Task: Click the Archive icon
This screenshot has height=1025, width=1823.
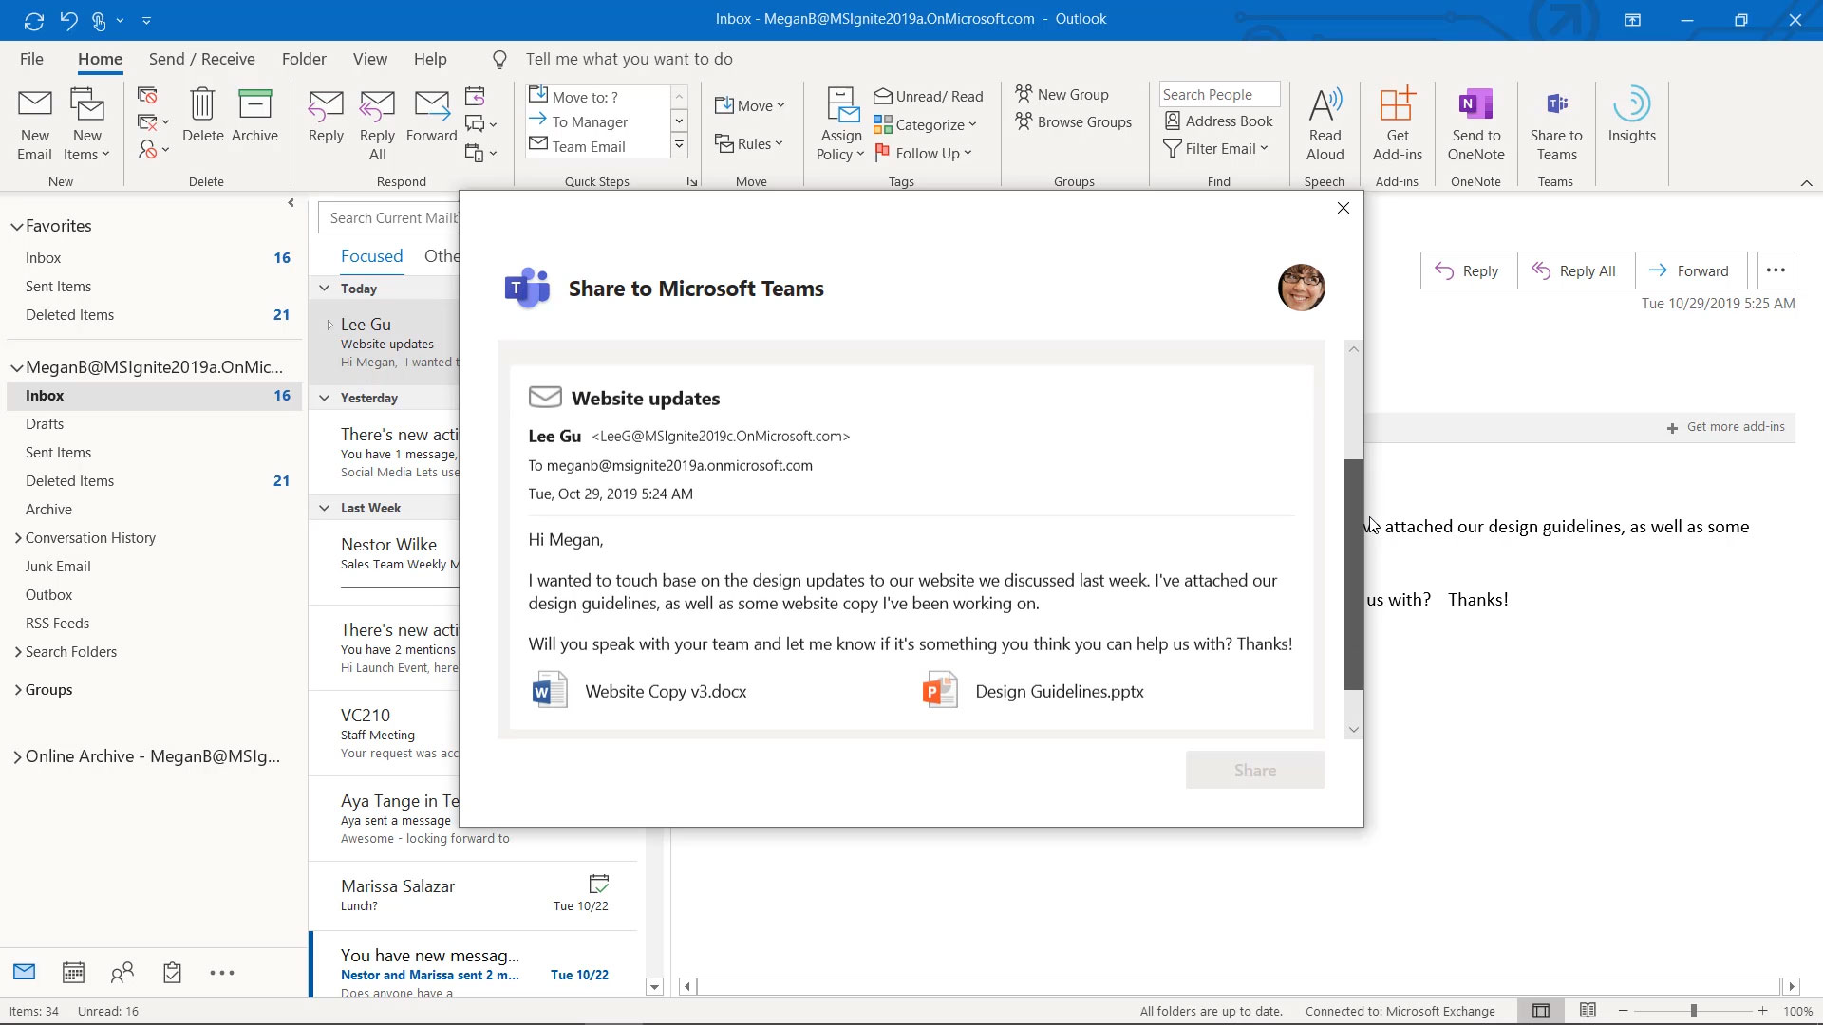Action: click(254, 116)
